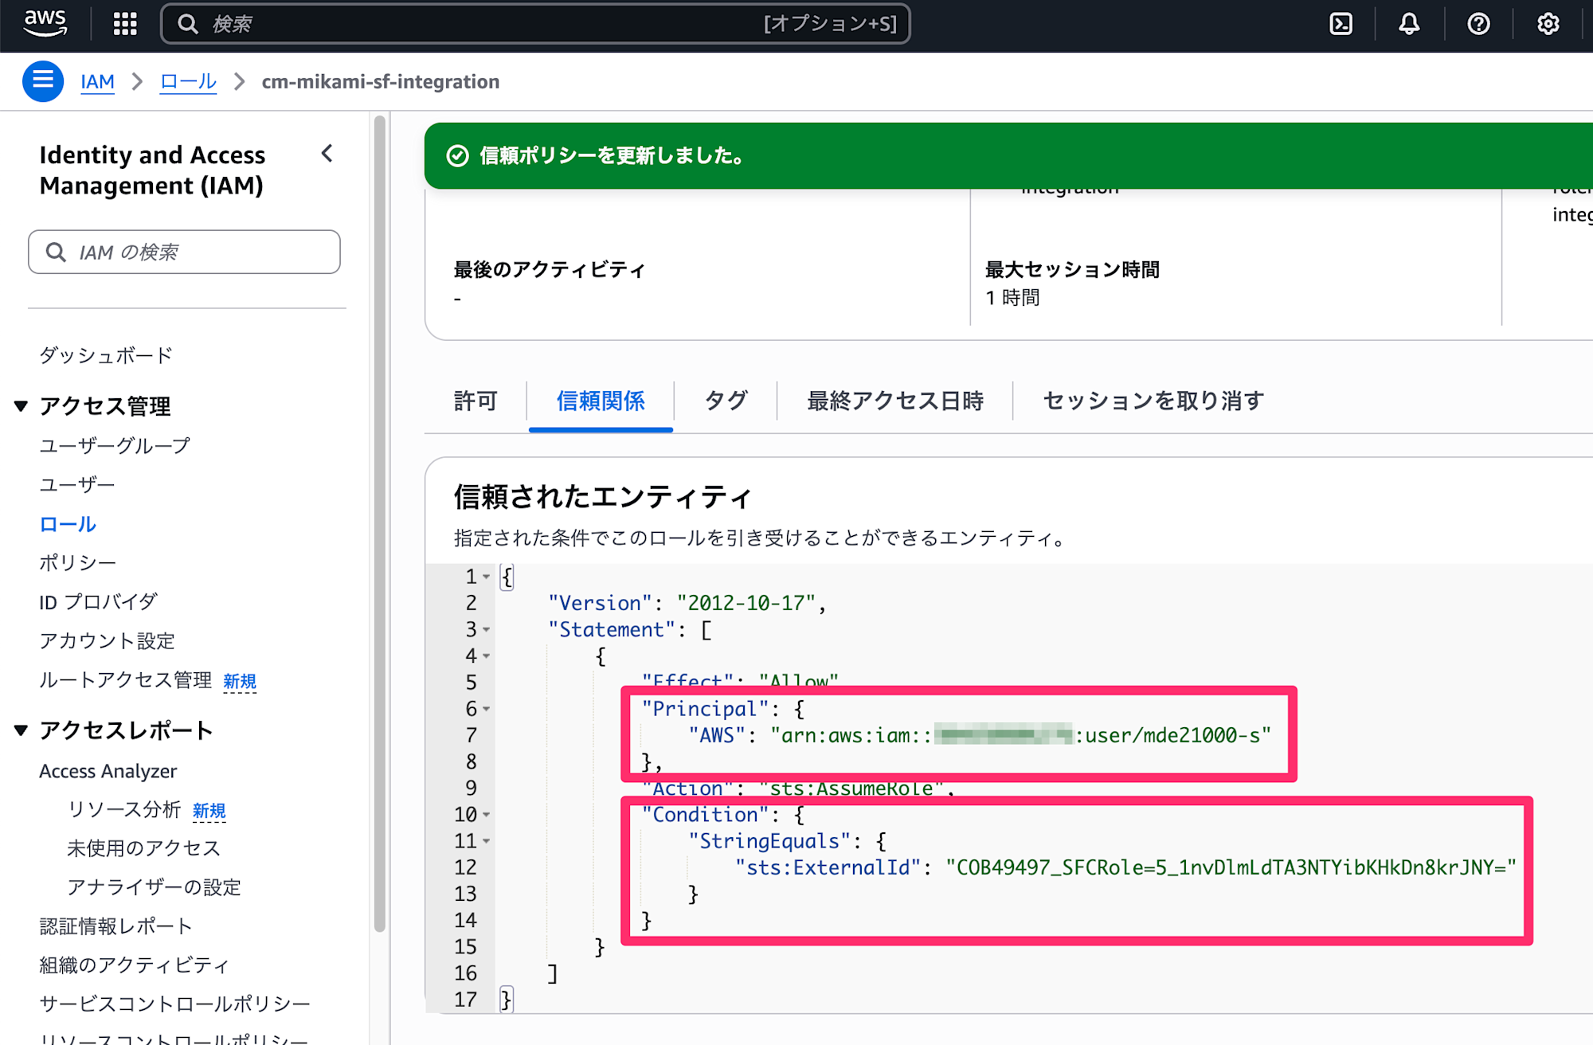This screenshot has height=1045, width=1593.
Task: Open the settings gear
Action: pyautogui.click(x=1548, y=24)
